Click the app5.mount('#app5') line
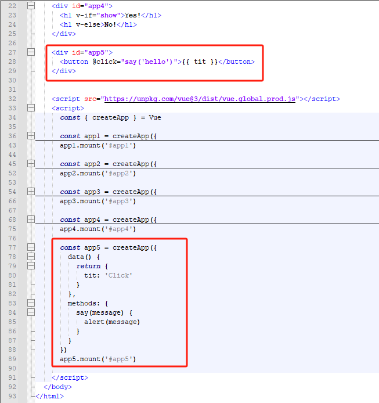 [98, 359]
